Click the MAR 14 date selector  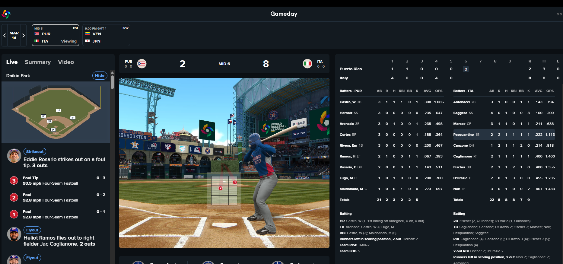(x=14, y=35)
